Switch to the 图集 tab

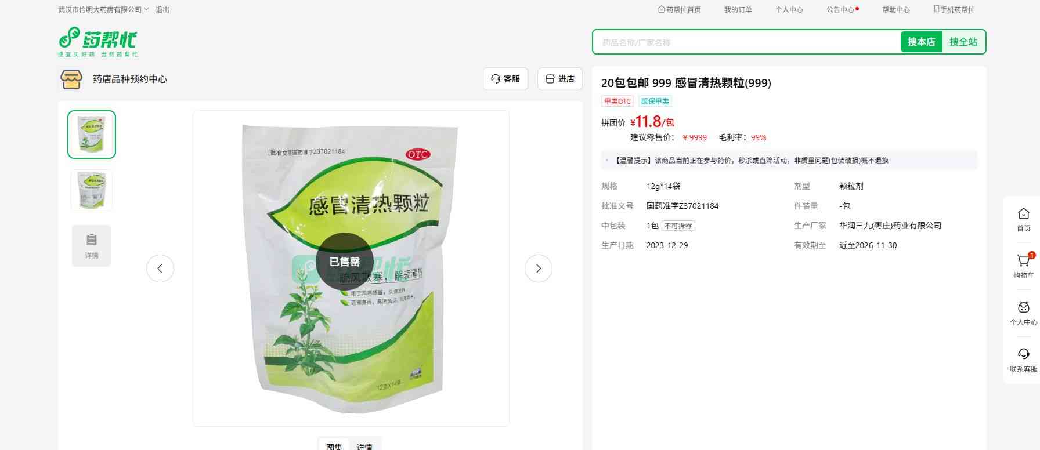coord(334,446)
